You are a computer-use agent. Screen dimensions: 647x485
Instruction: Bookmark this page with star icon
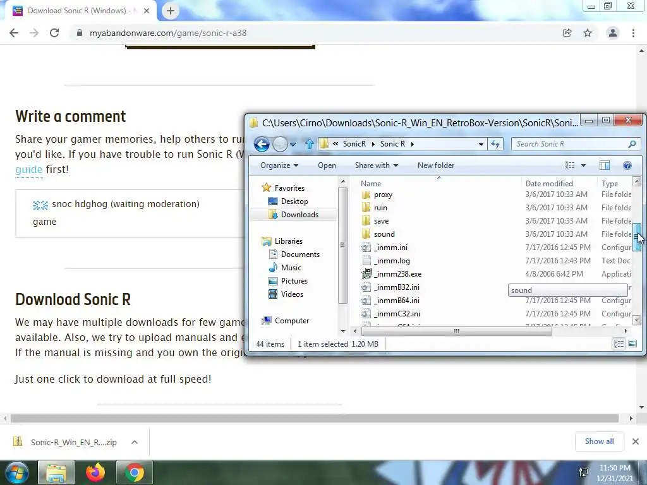pos(588,33)
